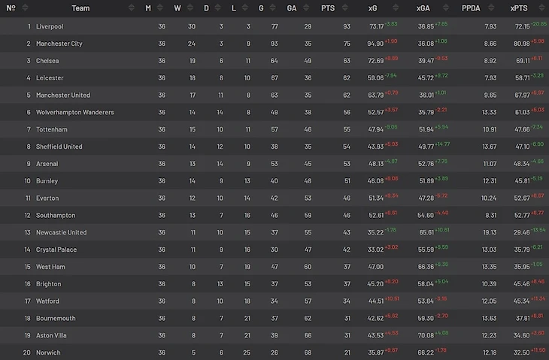Screen dimensions: 549x360
Task: Select Wolverhampton Wanderers in the table
Action: pyautogui.click(x=75, y=113)
